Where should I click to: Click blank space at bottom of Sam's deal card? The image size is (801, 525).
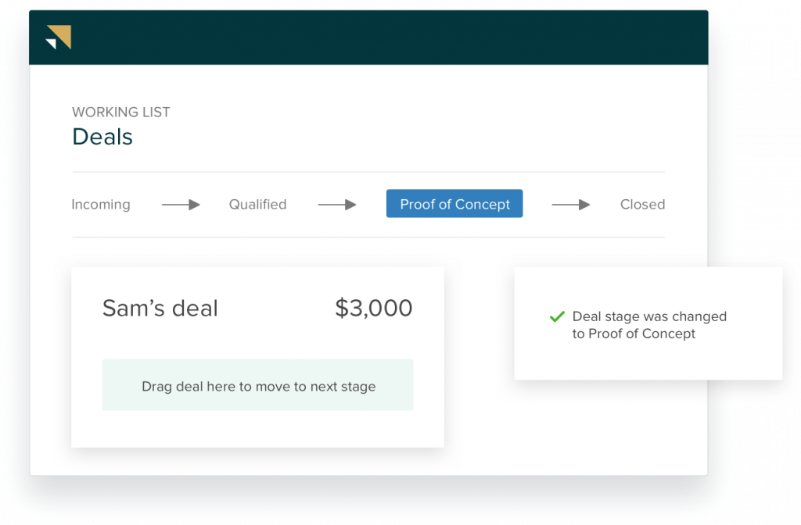tap(258, 430)
